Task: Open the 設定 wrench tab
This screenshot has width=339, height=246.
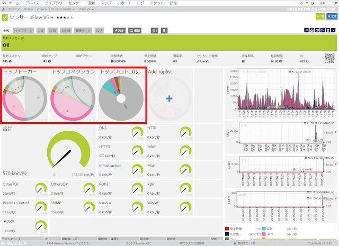Action: click(119, 31)
